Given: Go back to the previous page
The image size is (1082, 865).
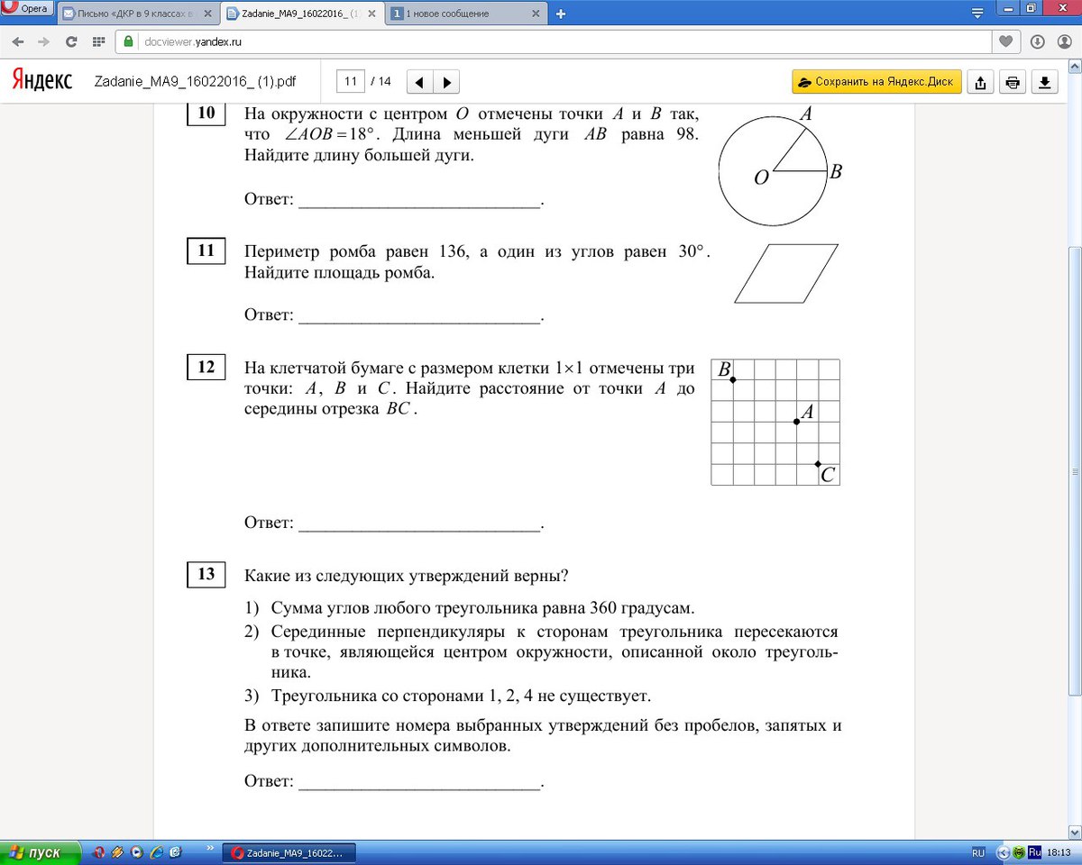Looking at the screenshot, I should (18, 41).
